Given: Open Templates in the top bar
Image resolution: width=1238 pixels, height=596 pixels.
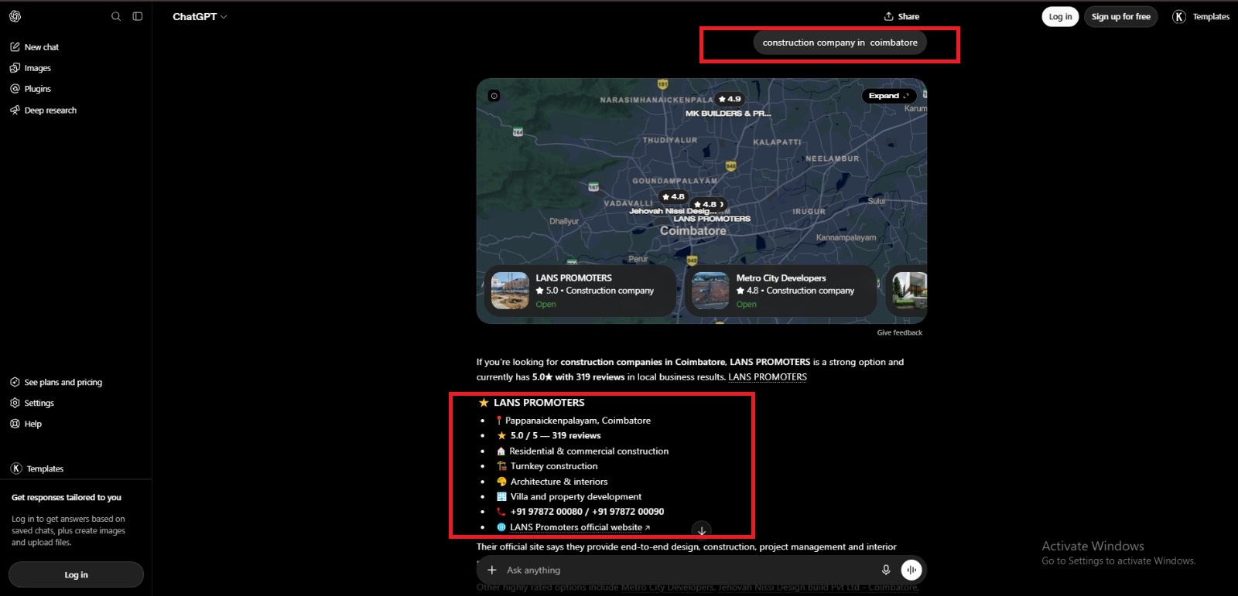Looking at the screenshot, I should 1201,16.
